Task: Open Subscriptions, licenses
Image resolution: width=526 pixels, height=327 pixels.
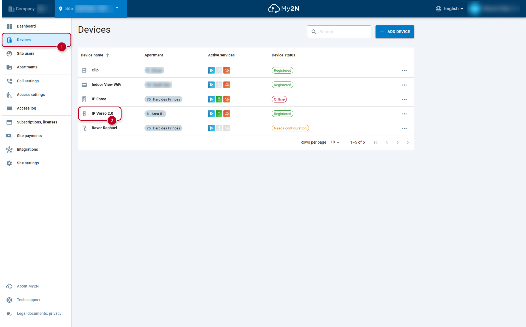Action: click(x=36, y=122)
